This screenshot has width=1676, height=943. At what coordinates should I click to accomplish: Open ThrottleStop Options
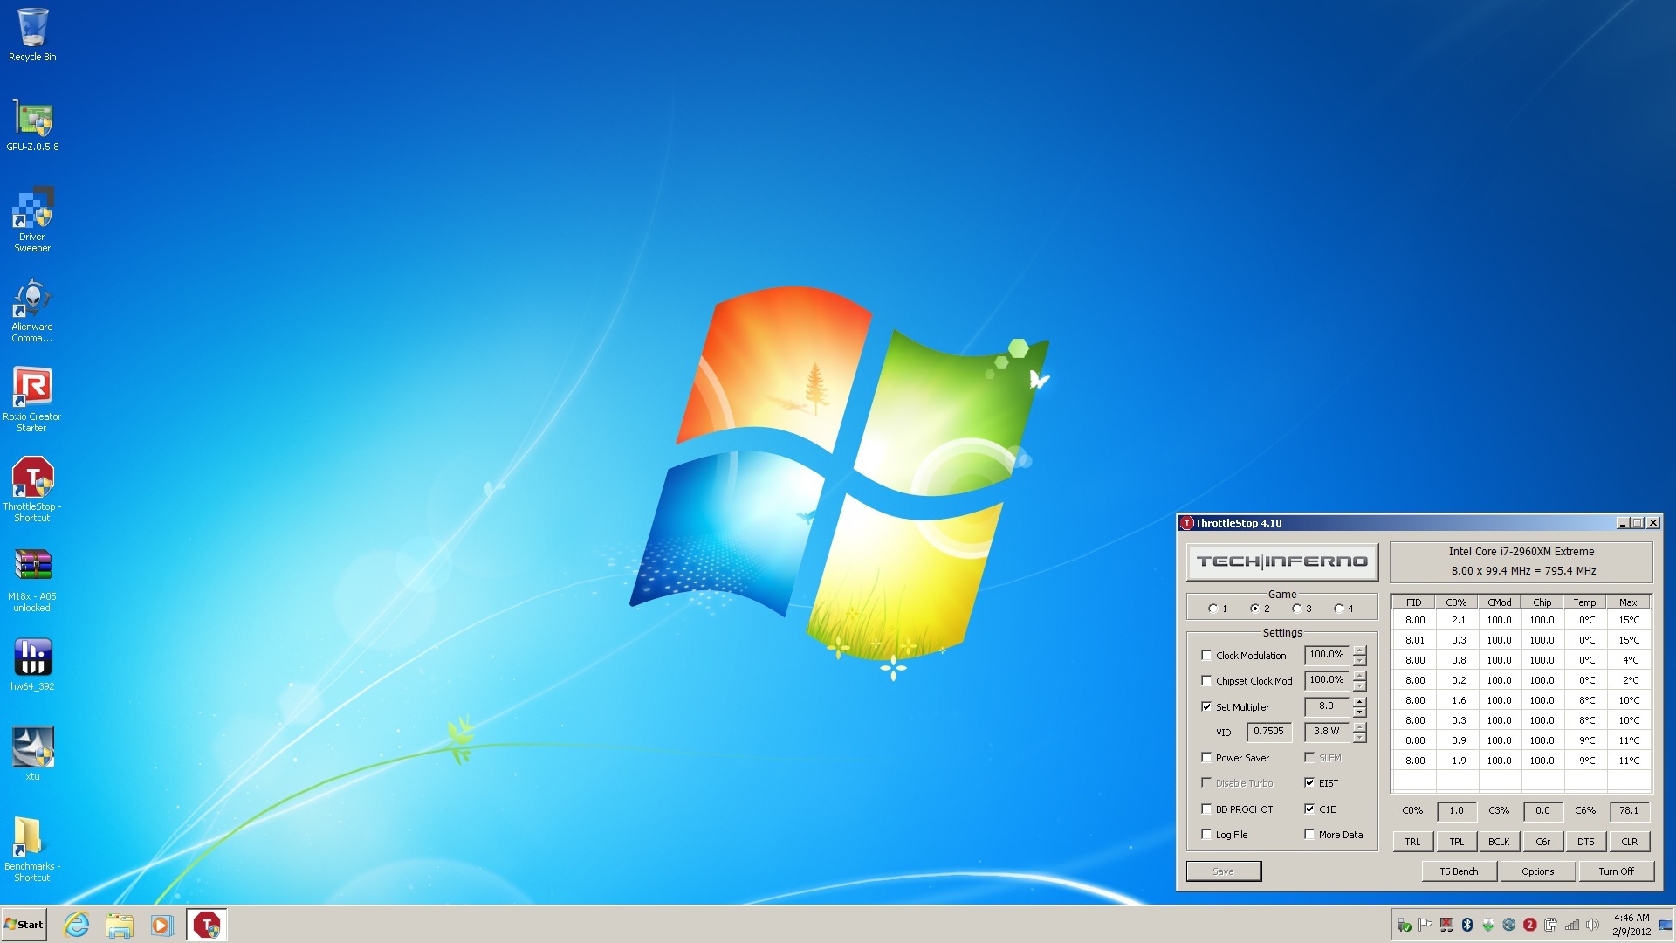tap(1537, 871)
